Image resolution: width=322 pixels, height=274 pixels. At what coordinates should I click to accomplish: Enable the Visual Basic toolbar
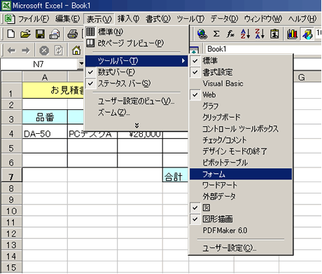coord(241,83)
